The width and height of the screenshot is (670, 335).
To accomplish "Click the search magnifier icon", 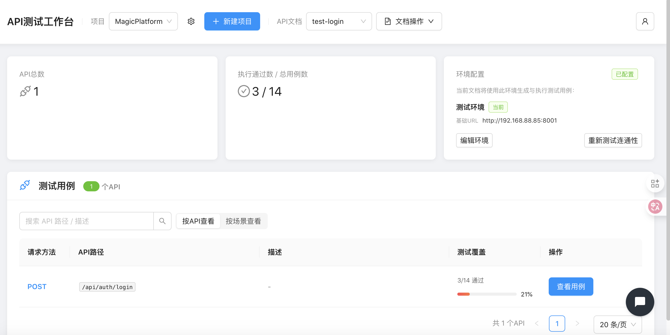I will tap(162, 221).
